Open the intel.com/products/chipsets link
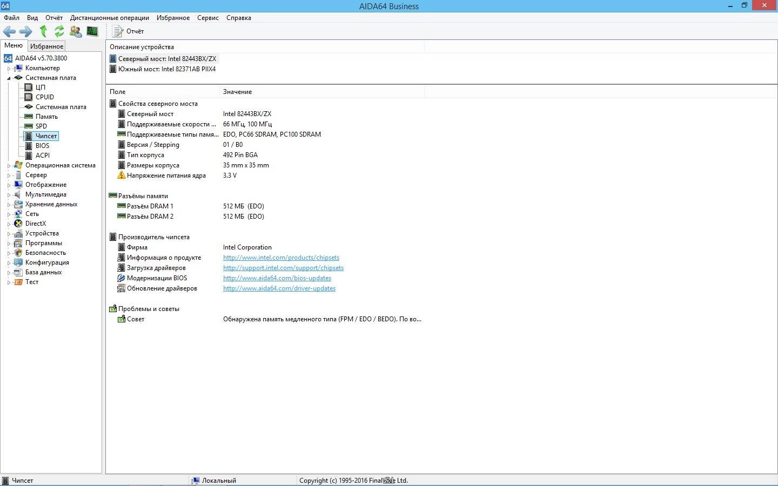The image size is (778, 486). (x=281, y=258)
